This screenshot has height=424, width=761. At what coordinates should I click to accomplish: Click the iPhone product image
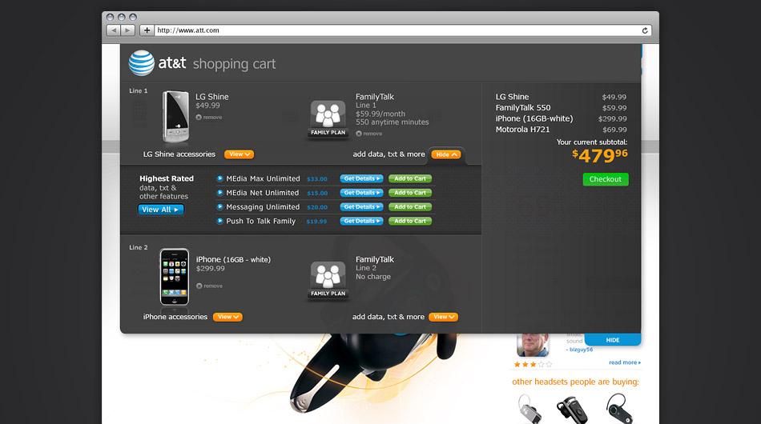pos(175,277)
